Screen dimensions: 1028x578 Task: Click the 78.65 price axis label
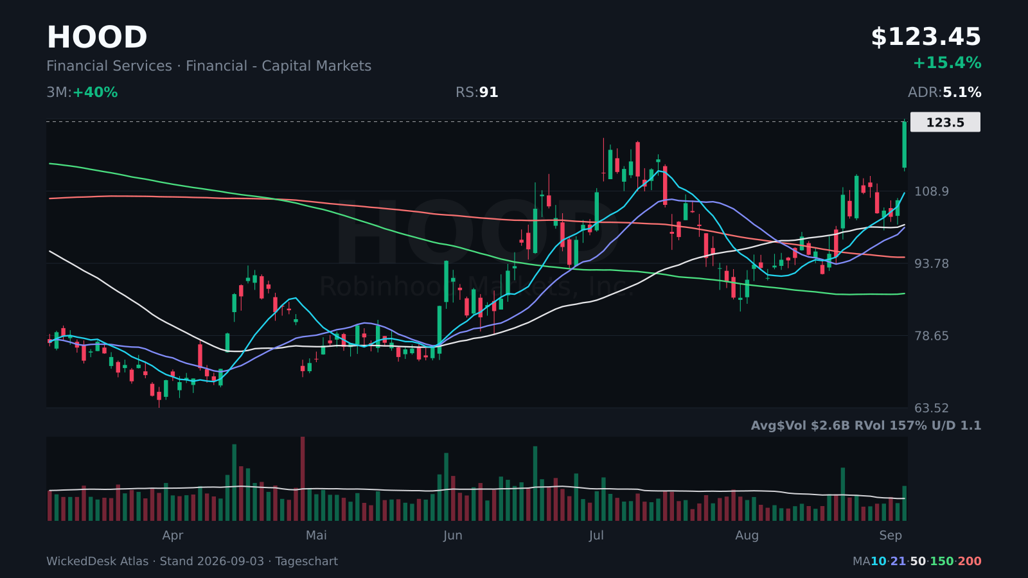point(932,336)
